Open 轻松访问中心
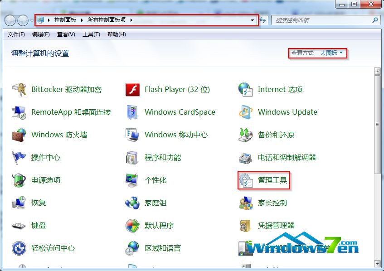 click(53, 248)
